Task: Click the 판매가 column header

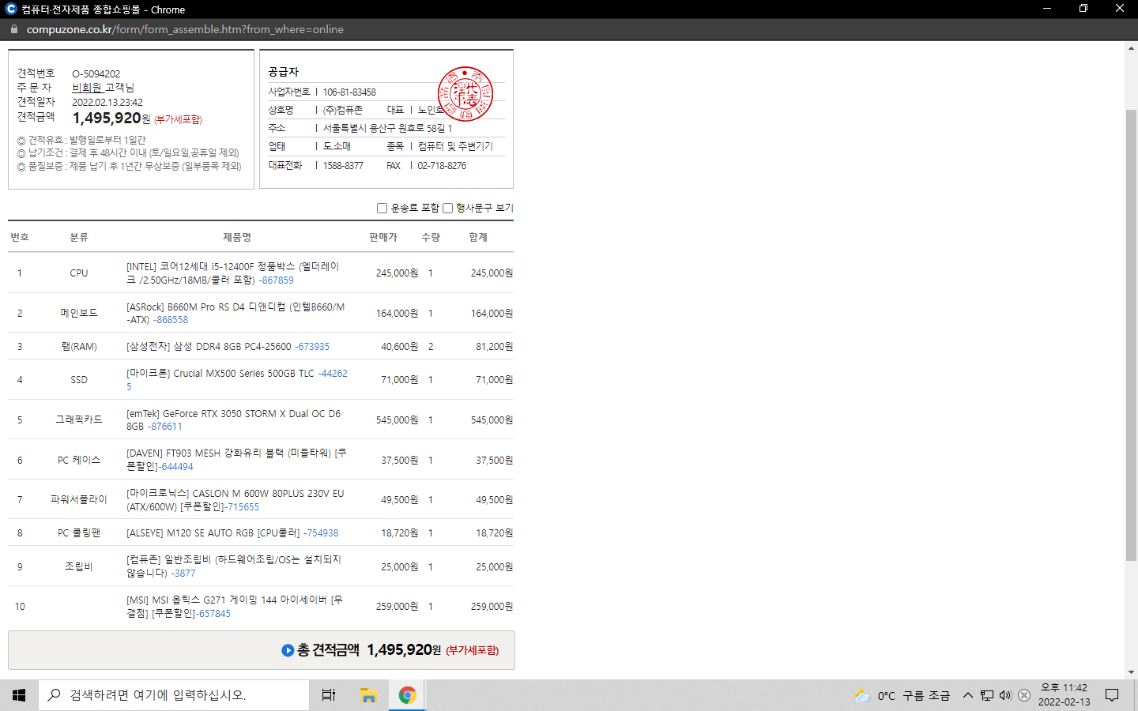Action: click(x=383, y=237)
